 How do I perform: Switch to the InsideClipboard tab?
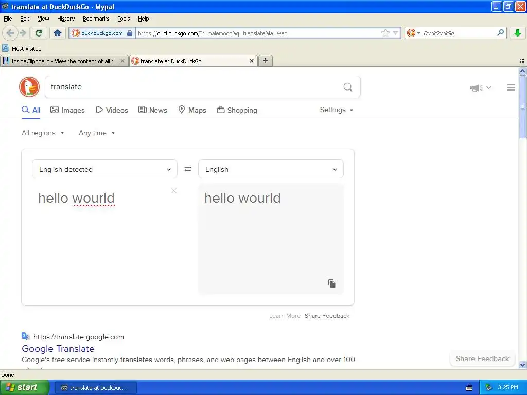[x=64, y=61]
